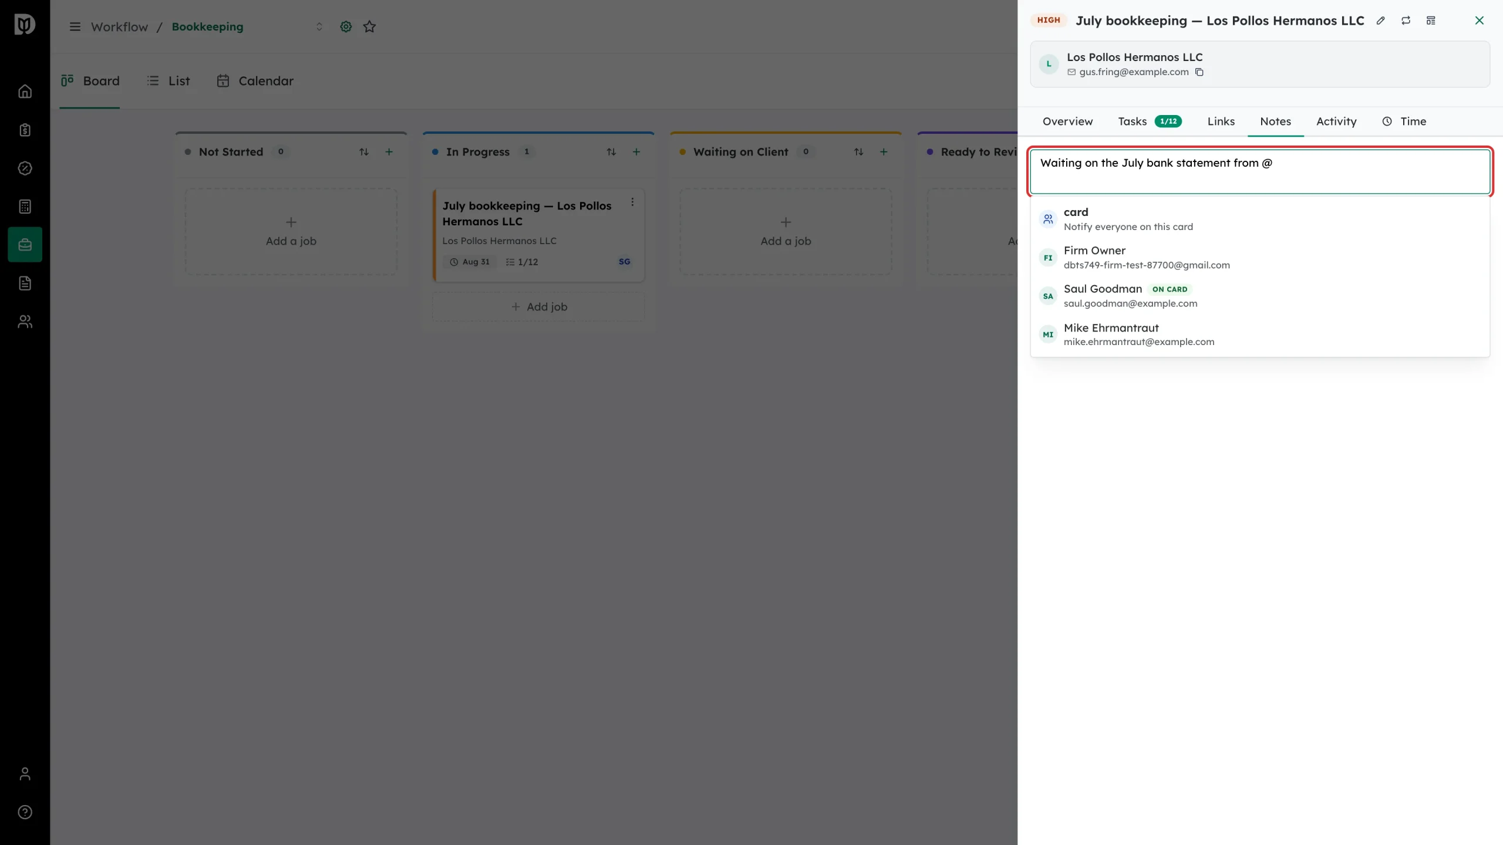The height and width of the screenshot is (845, 1503).
Task: Click the recurrence arrows icon in job header
Action: click(1406, 21)
